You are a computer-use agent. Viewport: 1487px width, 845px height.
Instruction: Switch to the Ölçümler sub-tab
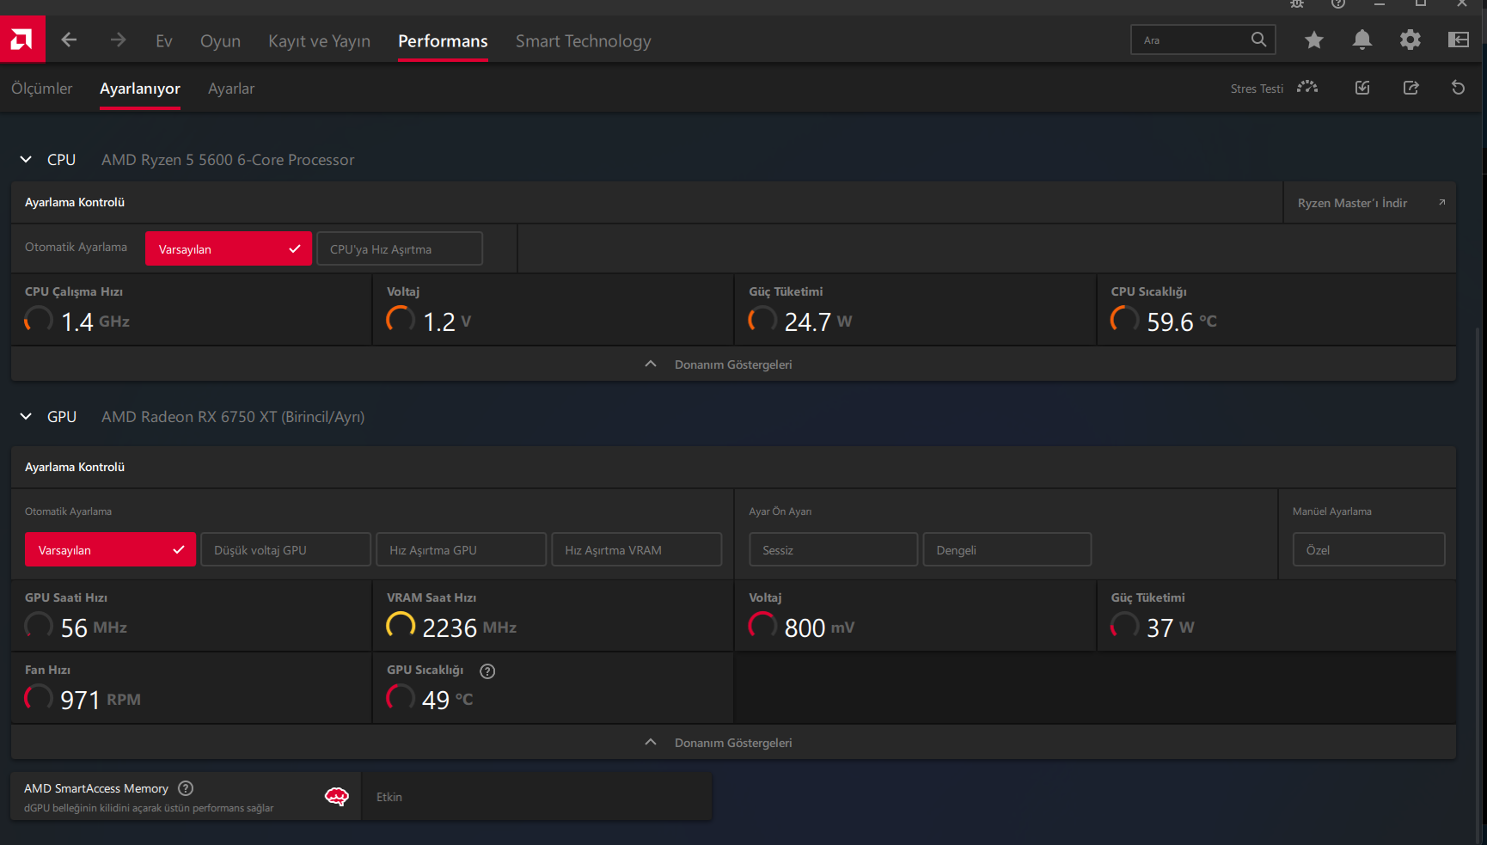[x=42, y=89]
